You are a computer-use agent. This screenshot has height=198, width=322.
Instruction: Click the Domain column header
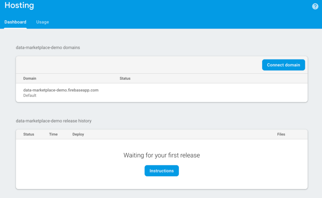(29, 78)
